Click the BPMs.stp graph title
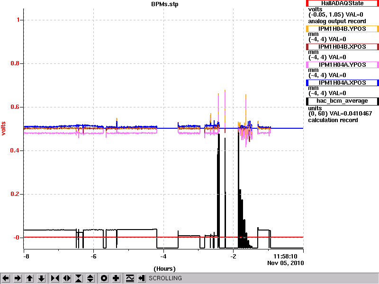 click(x=165, y=4)
